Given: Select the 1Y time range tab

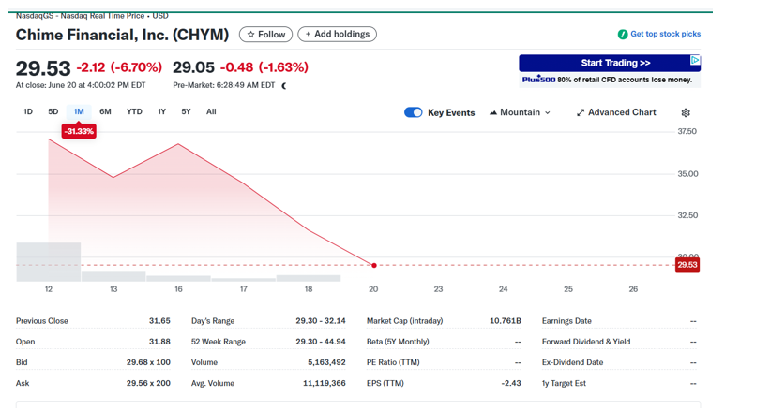Looking at the screenshot, I should 161,111.
